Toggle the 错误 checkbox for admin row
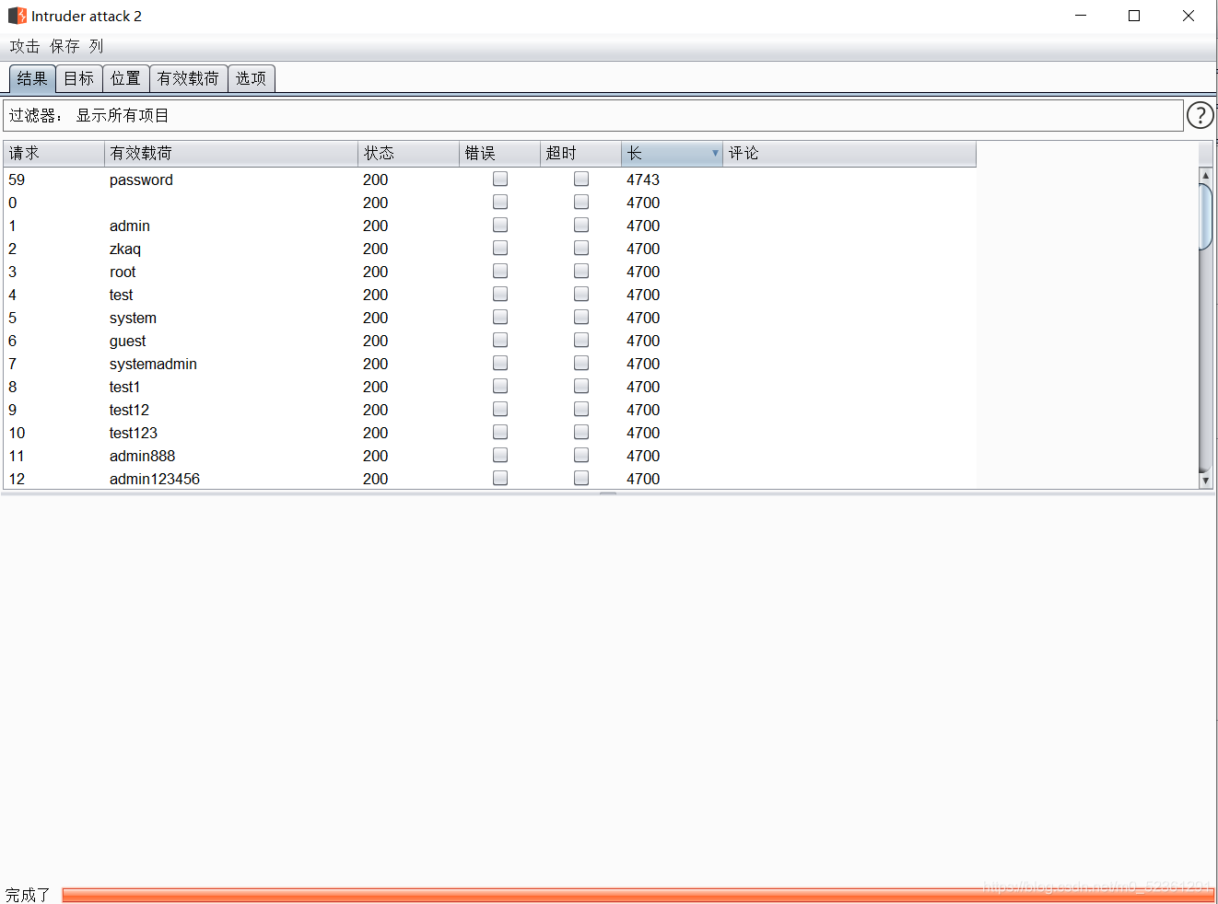Screen dimensions: 1218x904 500,225
